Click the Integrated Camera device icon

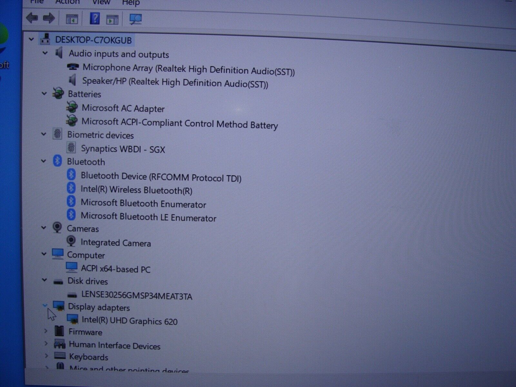(x=71, y=241)
